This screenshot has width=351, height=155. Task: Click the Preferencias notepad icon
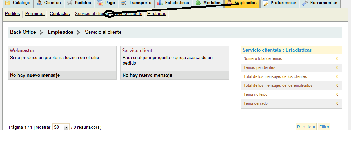pyautogui.click(x=266, y=3)
